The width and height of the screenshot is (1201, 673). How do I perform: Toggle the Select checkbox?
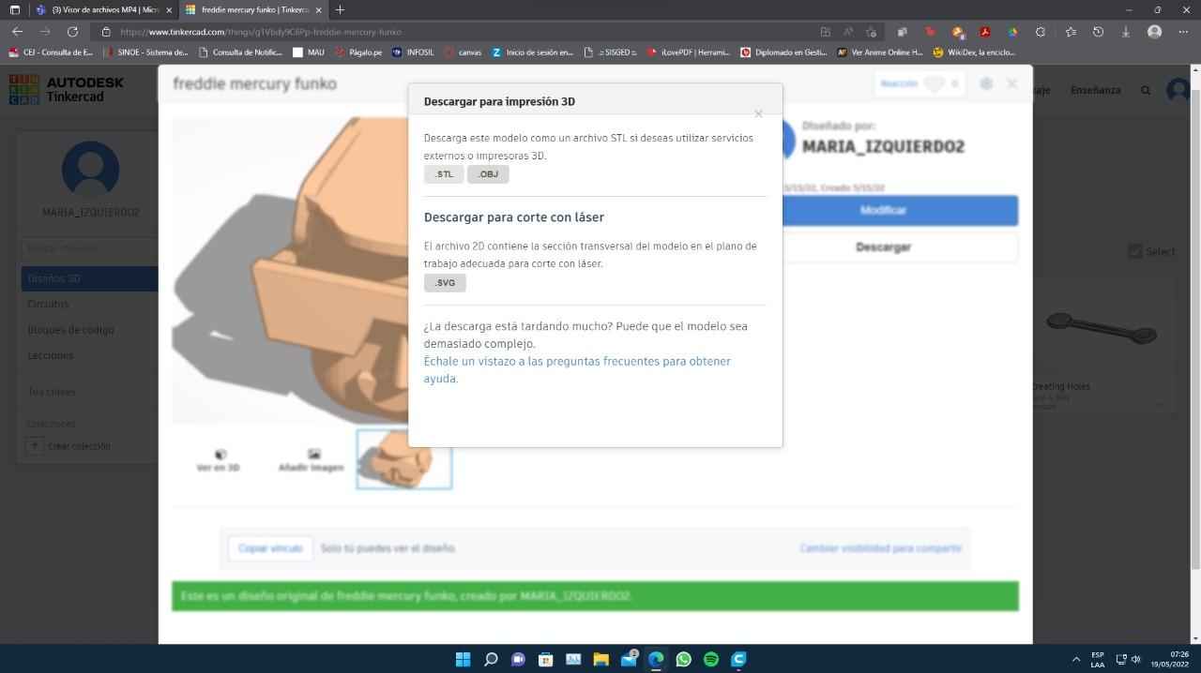coord(1134,251)
